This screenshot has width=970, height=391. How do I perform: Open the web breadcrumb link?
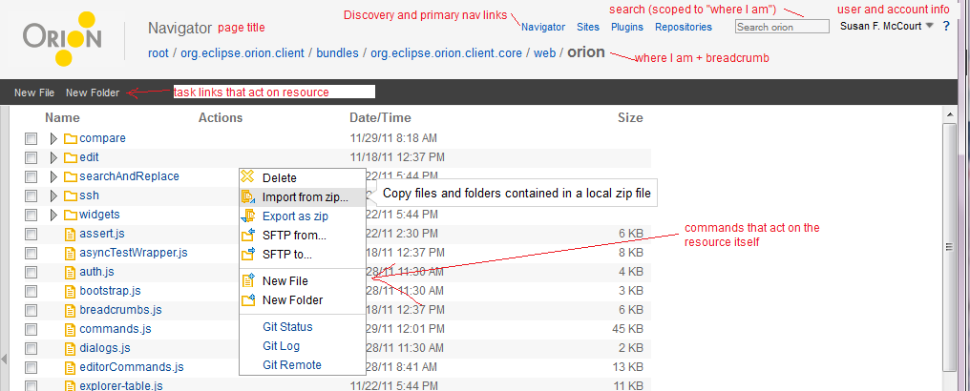(x=544, y=53)
